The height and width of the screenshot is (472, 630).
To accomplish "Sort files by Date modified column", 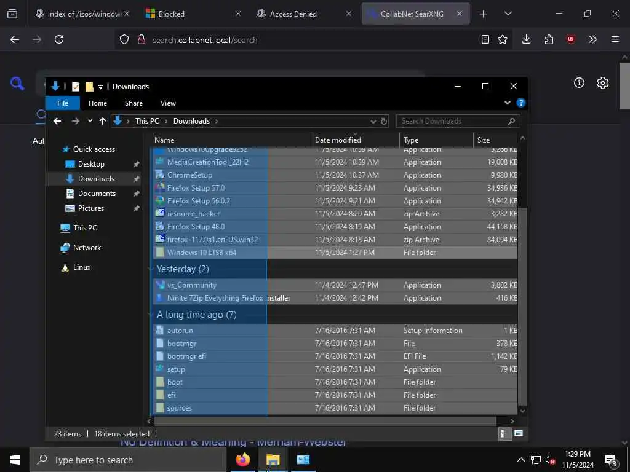I will point(355,140).
